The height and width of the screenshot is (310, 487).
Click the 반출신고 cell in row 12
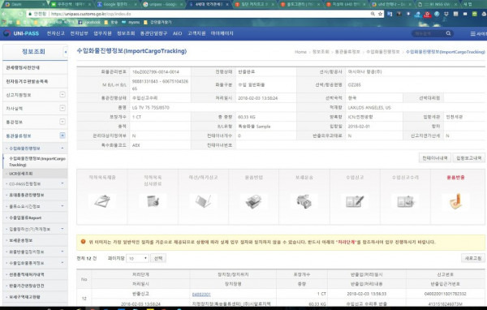[x=140, y=294]
